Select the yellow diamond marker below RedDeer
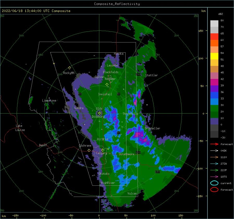 pyautogui.click(x=107, y=85)
